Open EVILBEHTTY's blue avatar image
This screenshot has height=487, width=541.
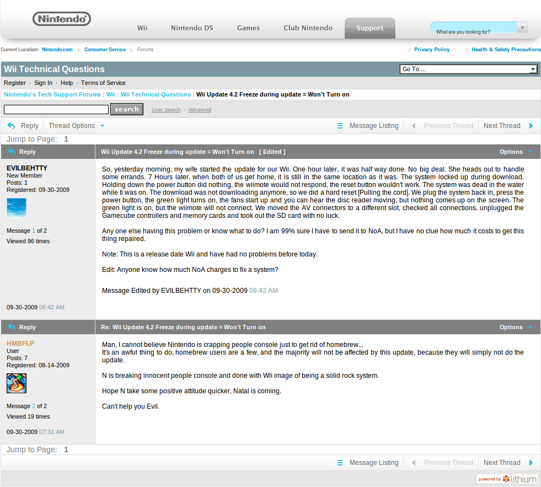[17, 207]
